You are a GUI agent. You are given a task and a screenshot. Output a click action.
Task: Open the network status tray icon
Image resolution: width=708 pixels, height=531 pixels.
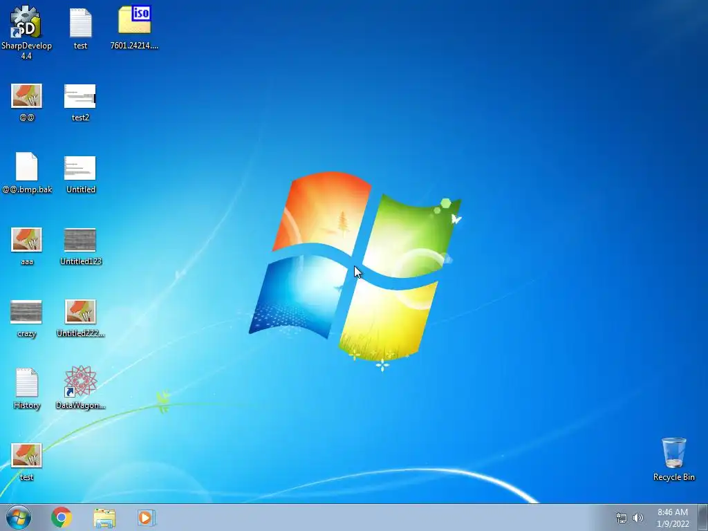pyautogui.click(x=622, y=518)
